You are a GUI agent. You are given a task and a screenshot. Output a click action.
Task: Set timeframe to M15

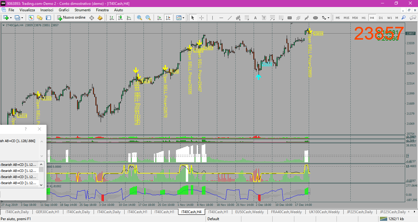click(346, 18)
